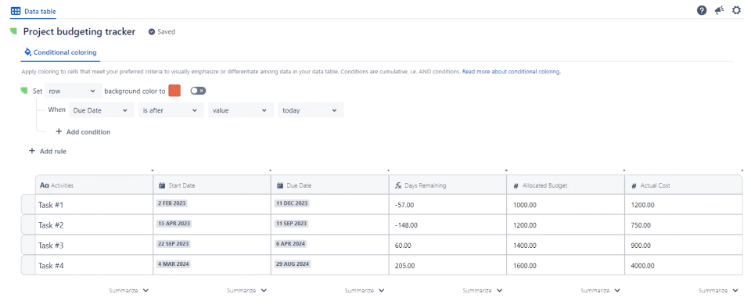751x305 pixels.
Task: Open the orange background color swatch
Action: (174, 91)
